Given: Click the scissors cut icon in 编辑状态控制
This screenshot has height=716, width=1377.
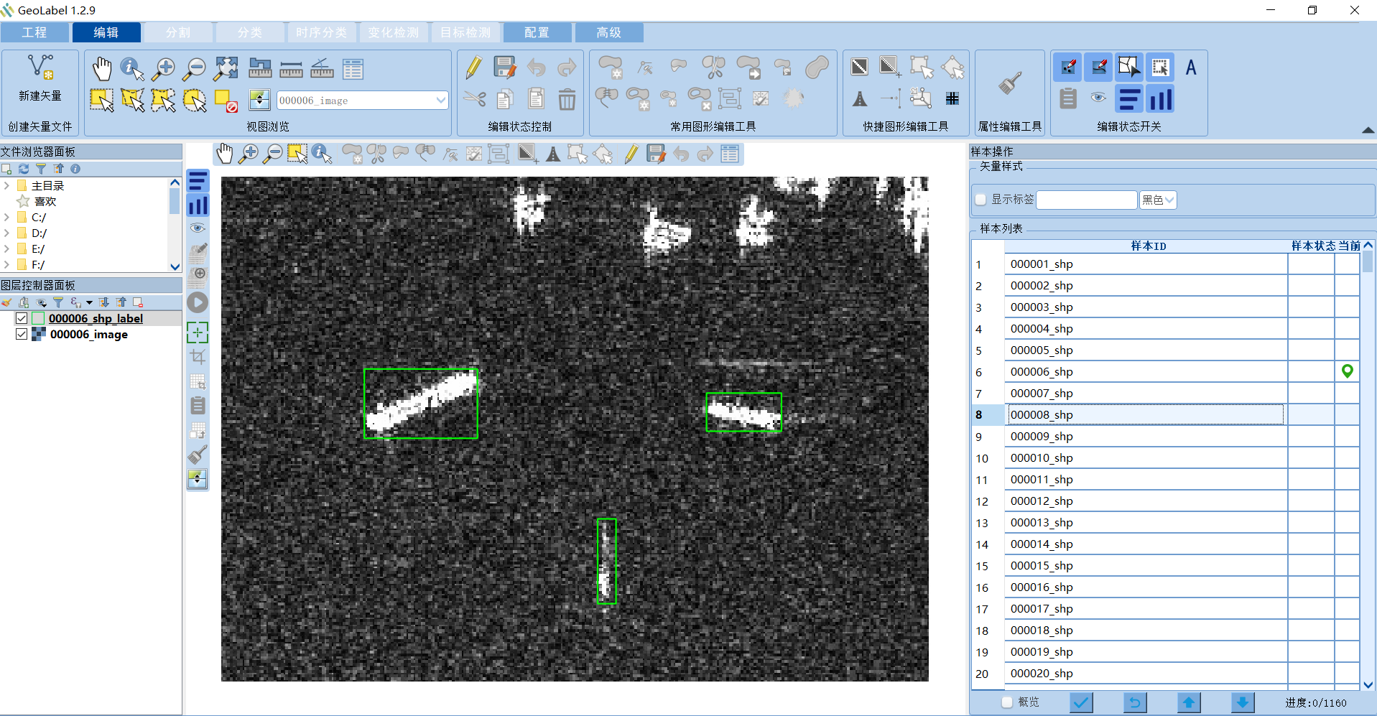Looking at the screenshot, I should click(x=474, y=98).
